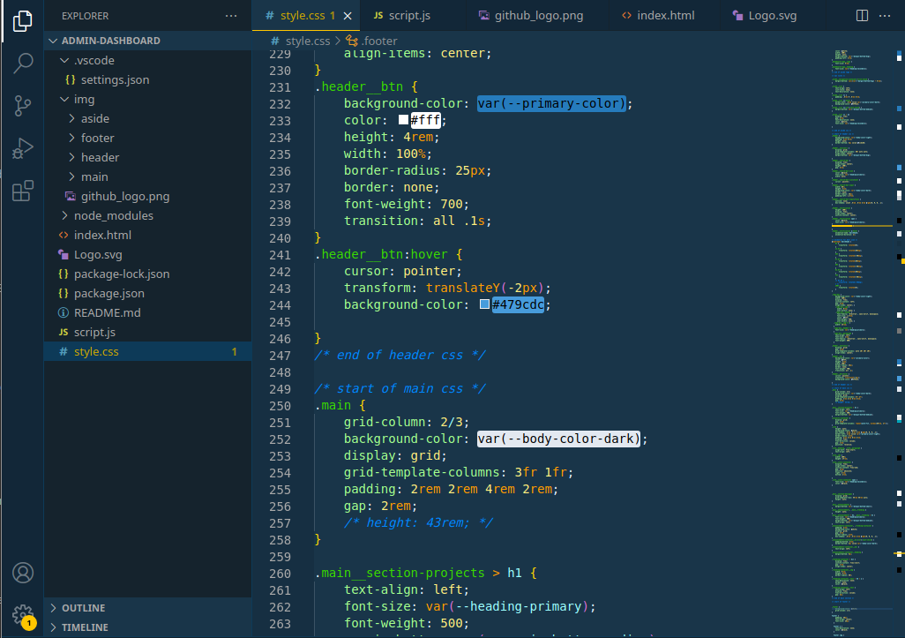
Task: Collapse the img folder
Action: click(x=64, y=100)
